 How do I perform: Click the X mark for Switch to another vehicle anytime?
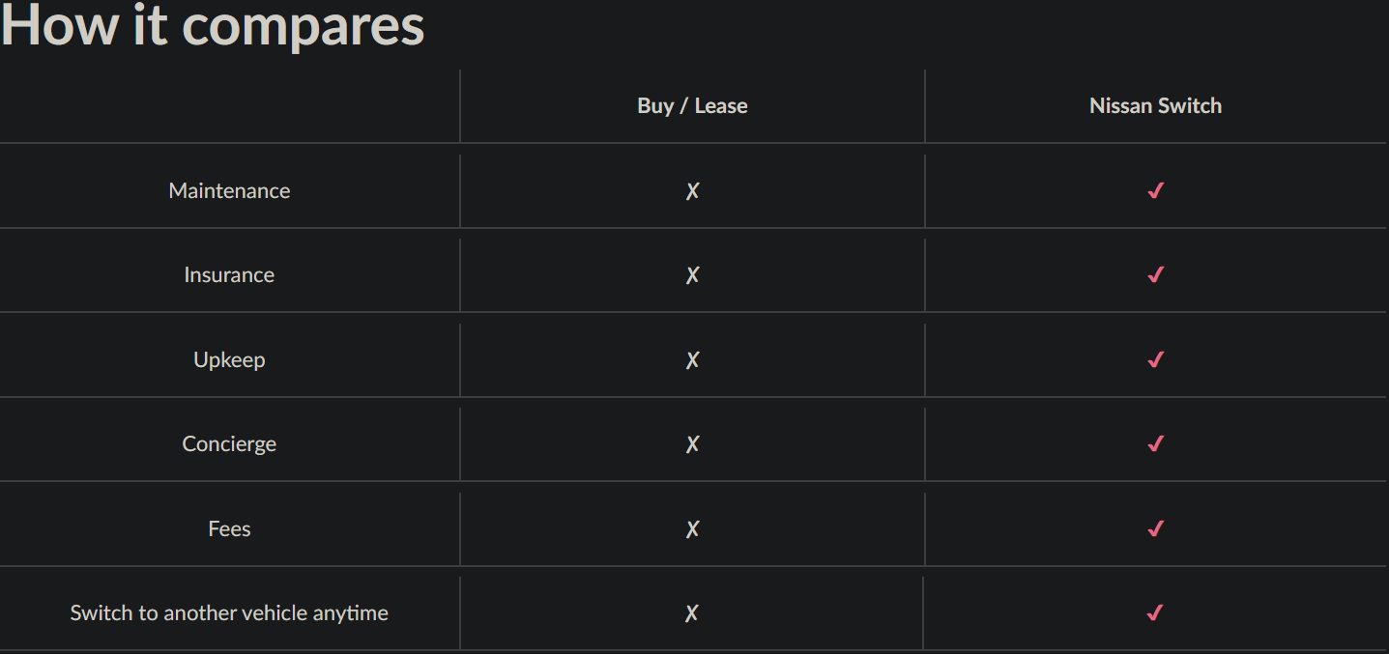coord(692,613)
